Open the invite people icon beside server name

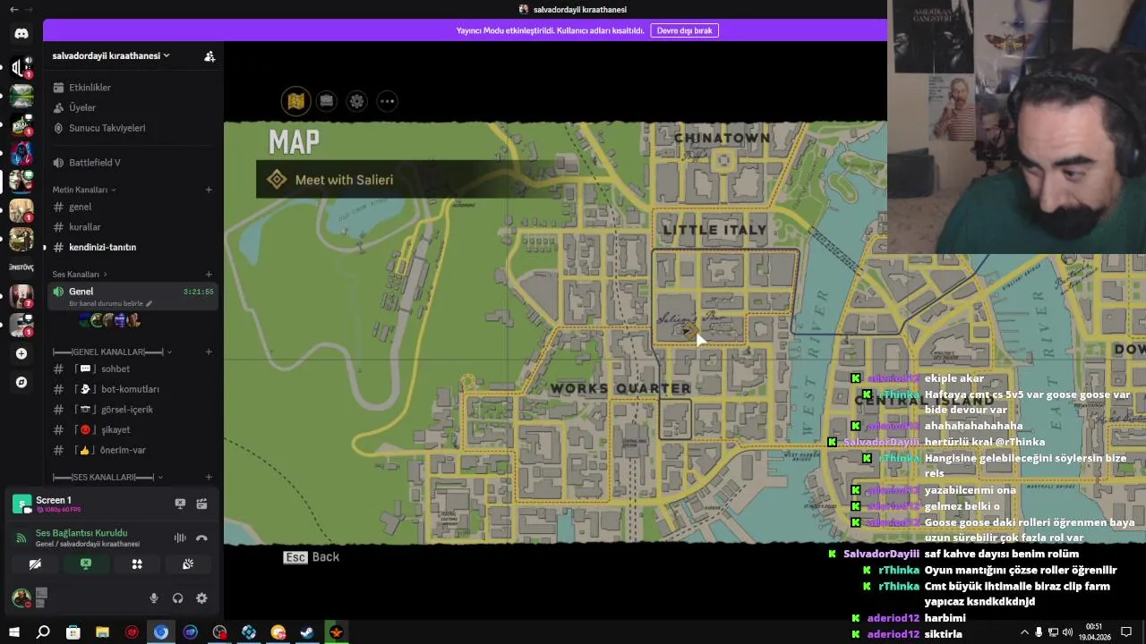[210, 55]
